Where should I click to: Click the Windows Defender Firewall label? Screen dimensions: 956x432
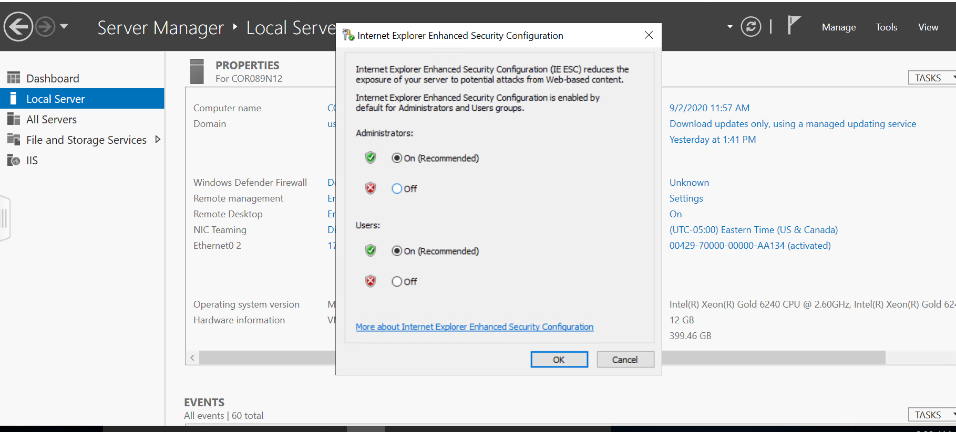coord(250,183)
